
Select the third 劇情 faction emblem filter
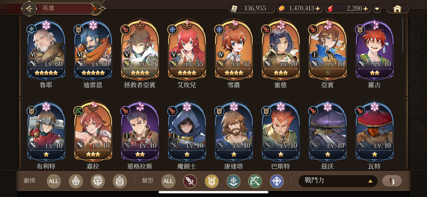(120, 181)
